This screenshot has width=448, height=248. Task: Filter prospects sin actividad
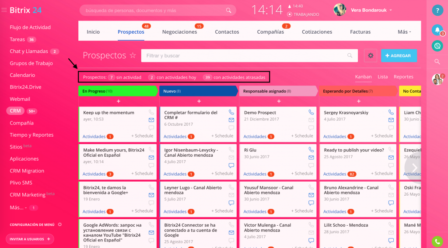(x=125, y=77)
